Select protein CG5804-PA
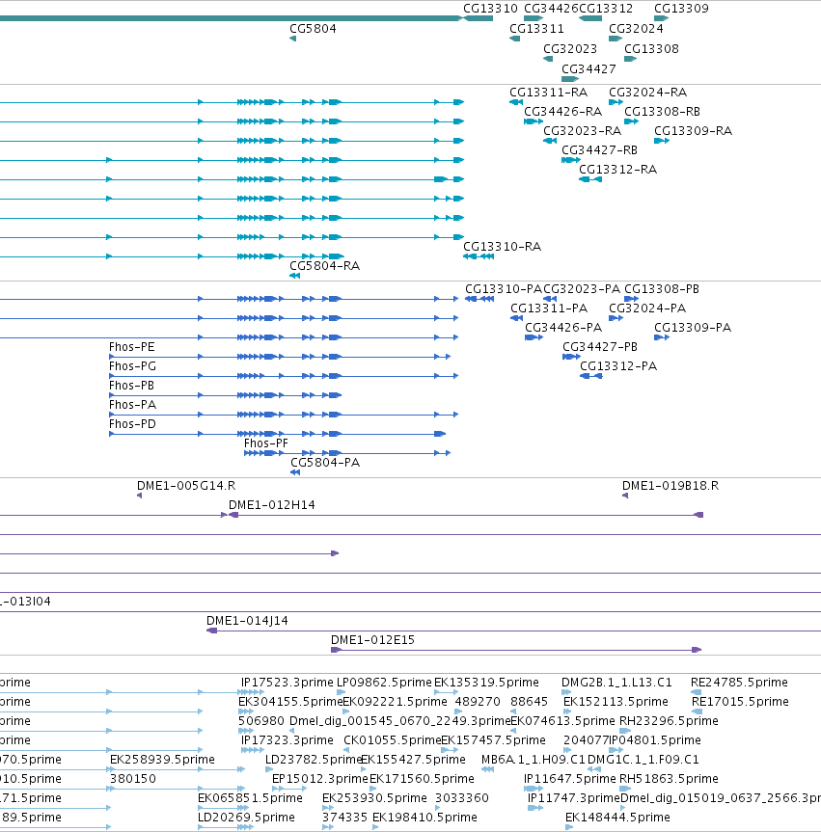Screen dimensions: 821x832 click(325, 463)
